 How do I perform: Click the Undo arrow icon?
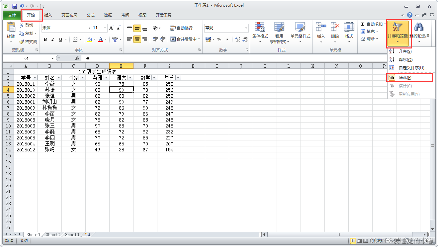(x=22, y=6)
